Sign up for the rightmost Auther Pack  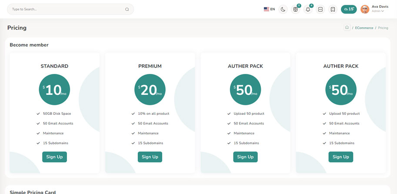coord(341,157)
